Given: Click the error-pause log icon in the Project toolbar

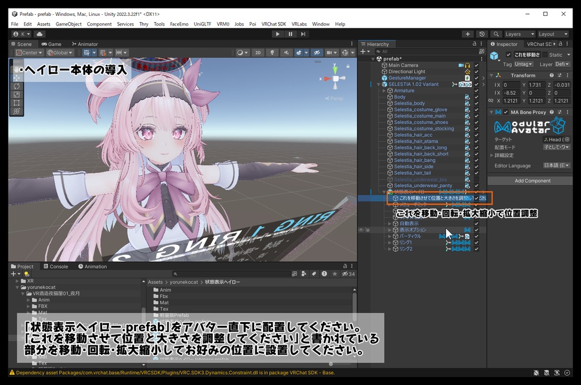Looking at the screenshot, I should tap(324, 274).
